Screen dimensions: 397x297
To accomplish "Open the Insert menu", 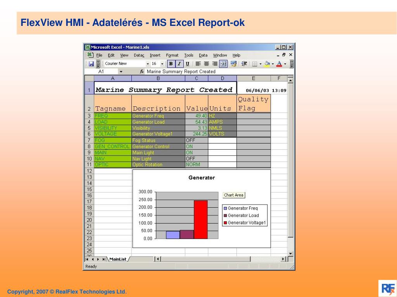I will point(155,55).
